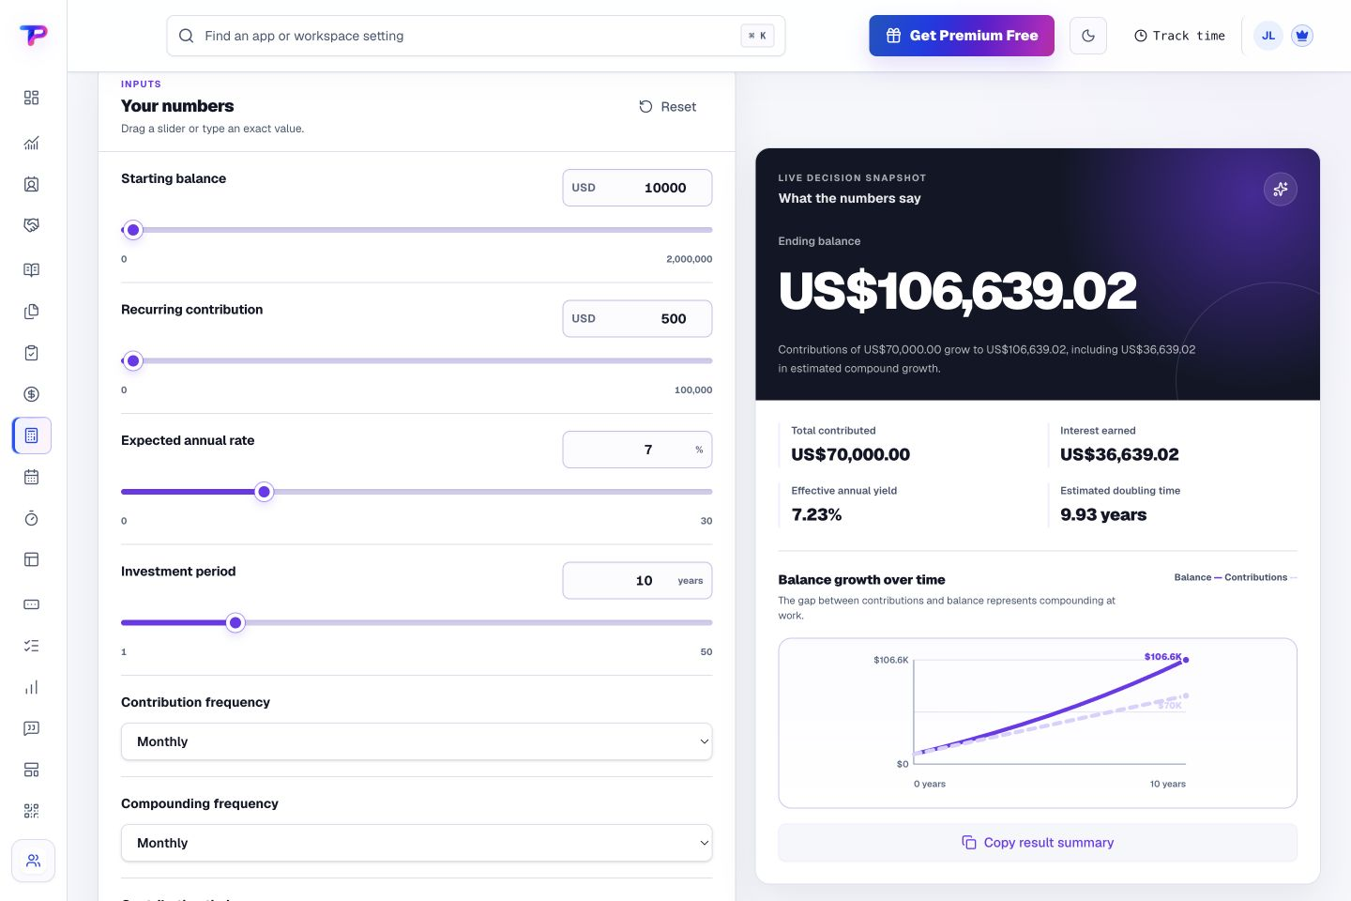The height and width of the screenshot is (901, 1351).
Task: Click the Recurring contribution slider handle
Action: [133, 360]
